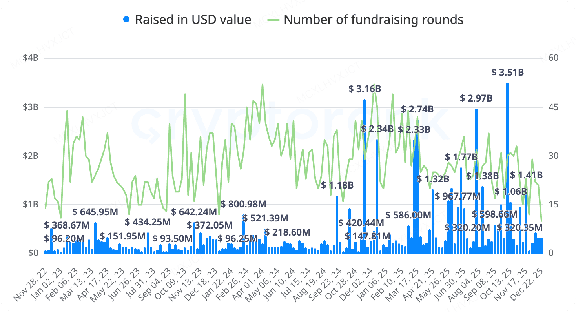Click the $ 2.97B data label
576x312 pixels.
coord(476,98)
